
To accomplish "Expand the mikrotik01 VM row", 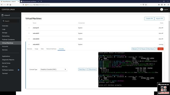I will click(29, 33).
